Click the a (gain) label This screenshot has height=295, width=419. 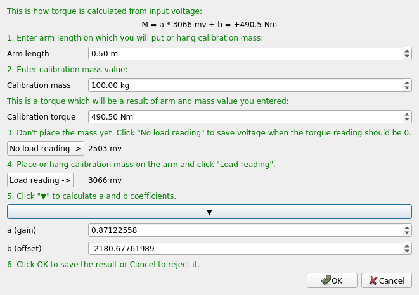pos(22,230)
